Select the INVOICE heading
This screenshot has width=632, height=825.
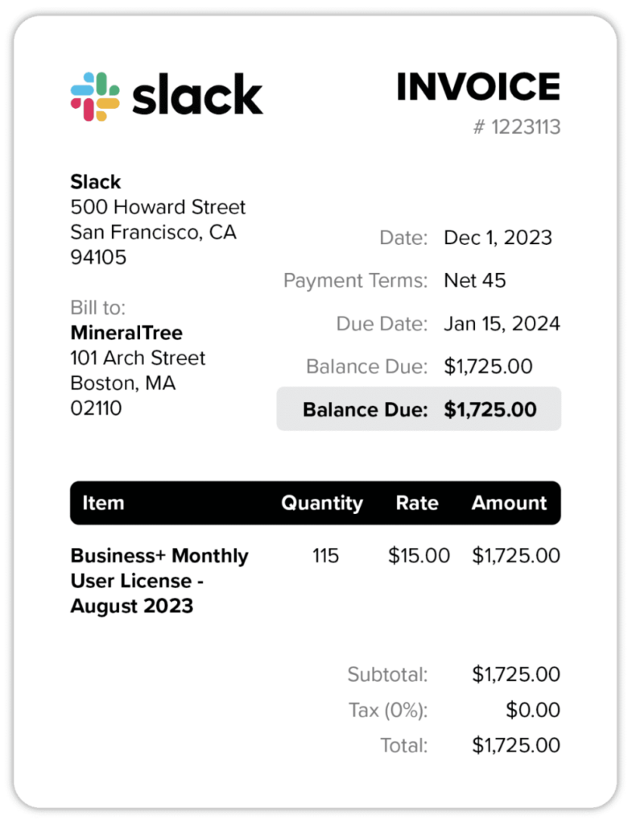(x=477, y=87)
